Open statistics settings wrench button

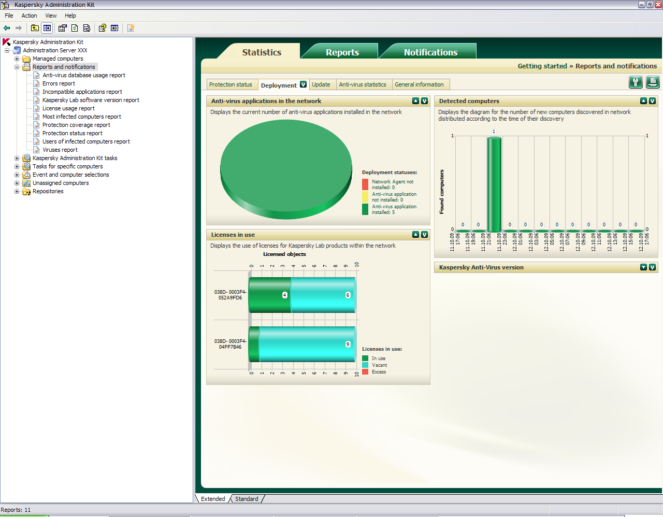(636, 82)
